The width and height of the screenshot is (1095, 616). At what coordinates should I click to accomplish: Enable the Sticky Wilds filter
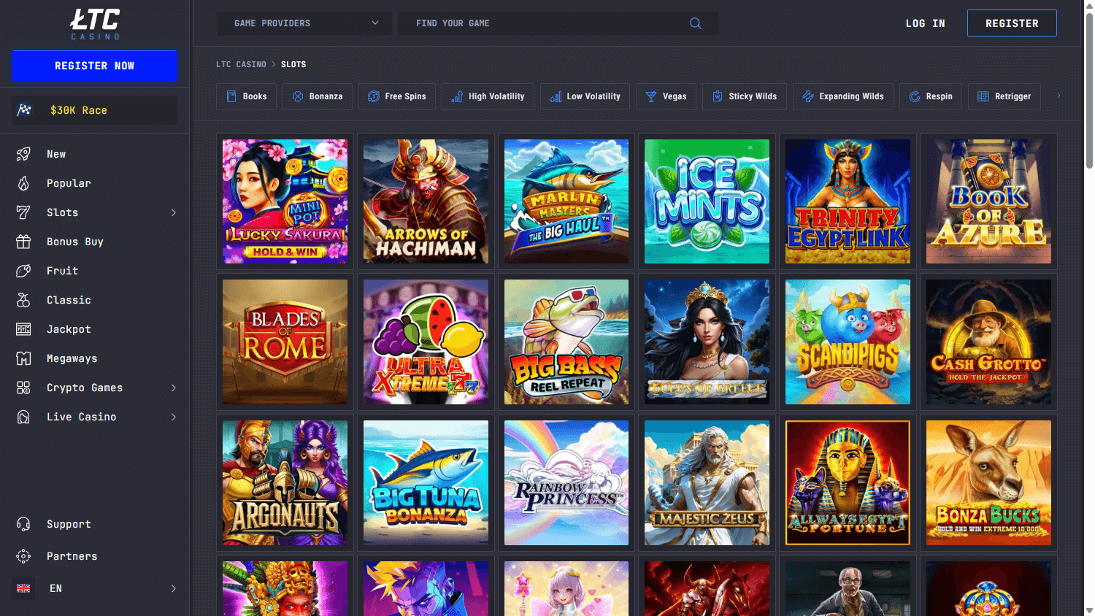pyautogui.click(x=744, y=96)
